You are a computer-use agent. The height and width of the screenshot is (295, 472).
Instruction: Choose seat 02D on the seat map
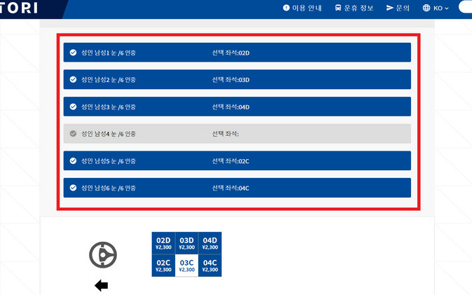(x=163, y=243)
